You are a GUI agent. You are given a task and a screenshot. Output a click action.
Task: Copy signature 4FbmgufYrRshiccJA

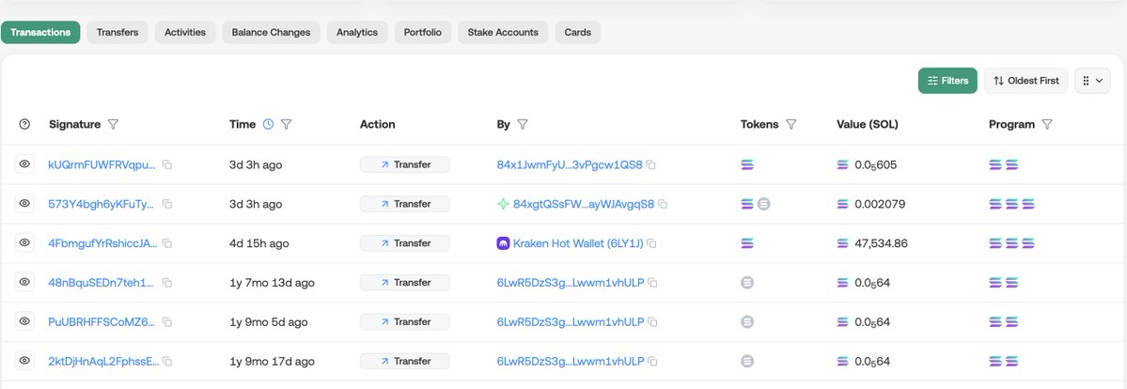(x=167, y=243)
